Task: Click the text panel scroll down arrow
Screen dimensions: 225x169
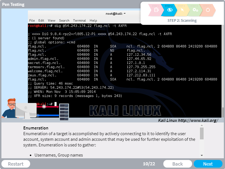Action: point(202,155)
